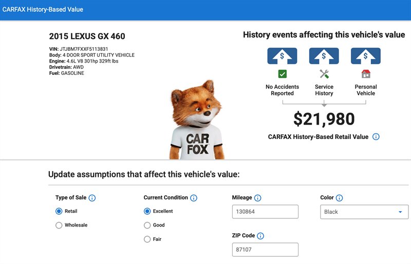Click the Service History wrench icon
411x264 pixels.
(324, 74)
